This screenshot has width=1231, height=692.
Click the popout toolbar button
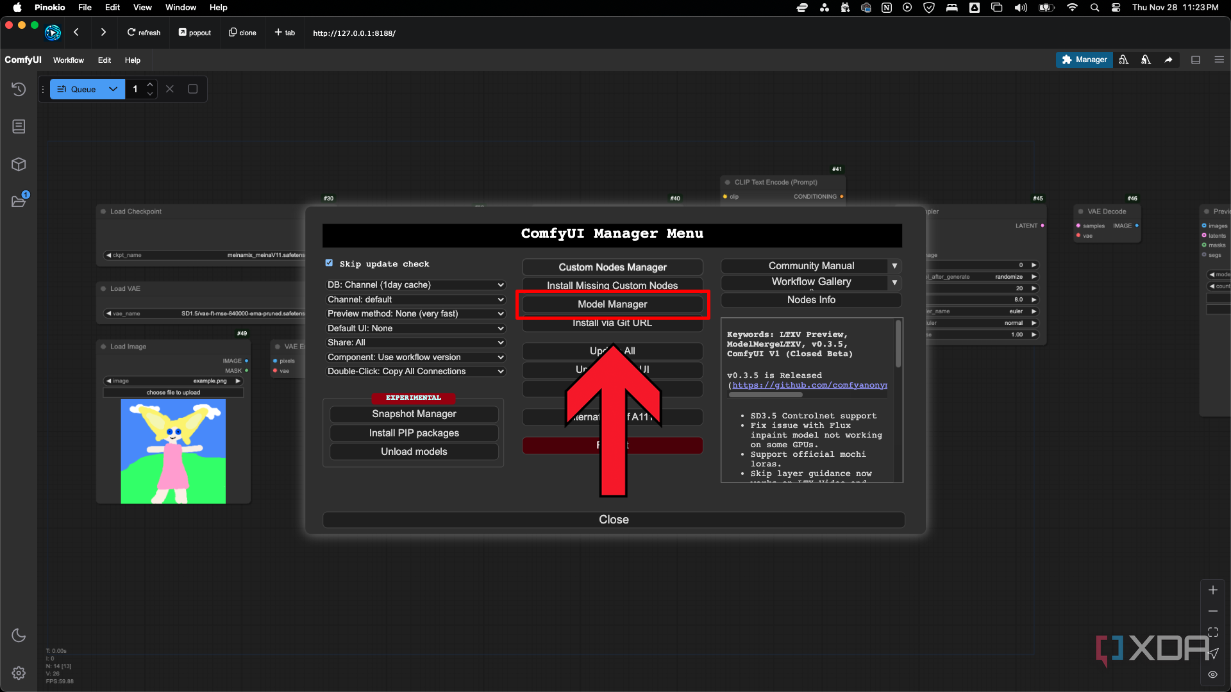tap(195, 33)
